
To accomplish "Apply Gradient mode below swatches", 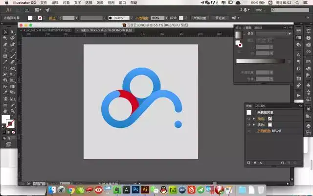I will pos(9,132).
